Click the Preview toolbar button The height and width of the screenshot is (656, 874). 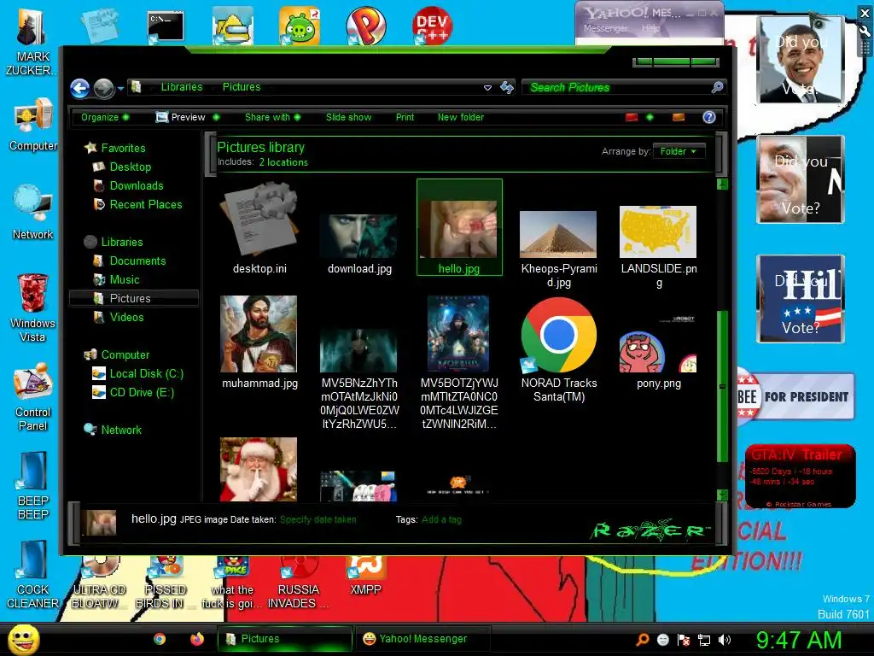(x=181, y=117)
